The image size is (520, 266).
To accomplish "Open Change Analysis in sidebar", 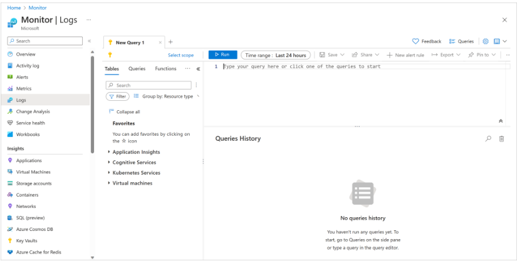I will click(33, 111).
